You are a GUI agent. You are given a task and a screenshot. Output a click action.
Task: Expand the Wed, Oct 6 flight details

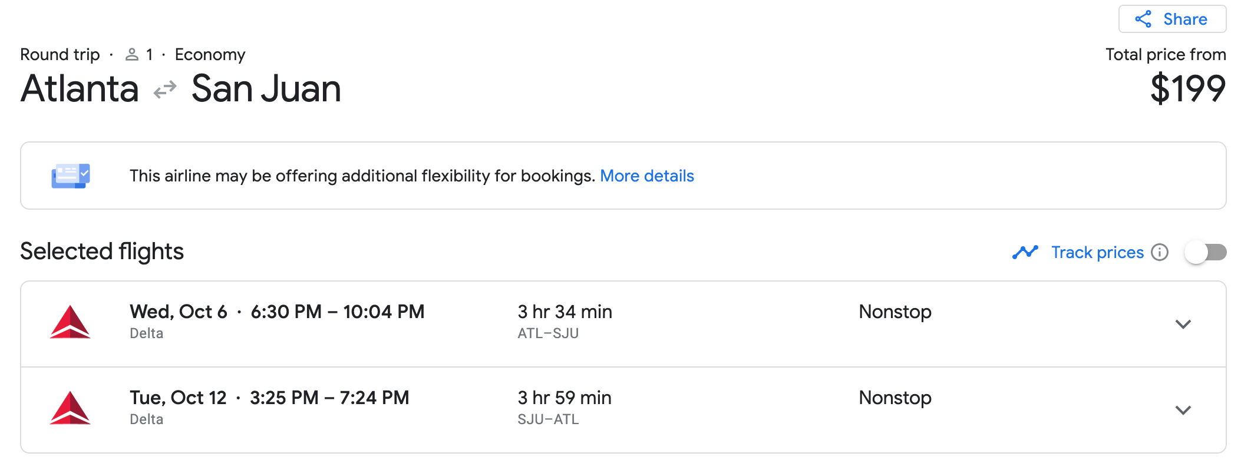click(1183, 324)
